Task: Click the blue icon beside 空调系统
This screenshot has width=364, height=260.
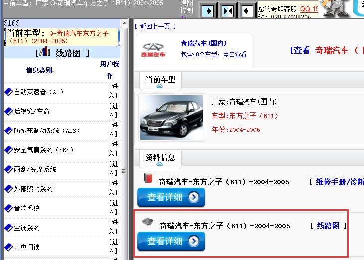Action: click(x=9, y=228)
